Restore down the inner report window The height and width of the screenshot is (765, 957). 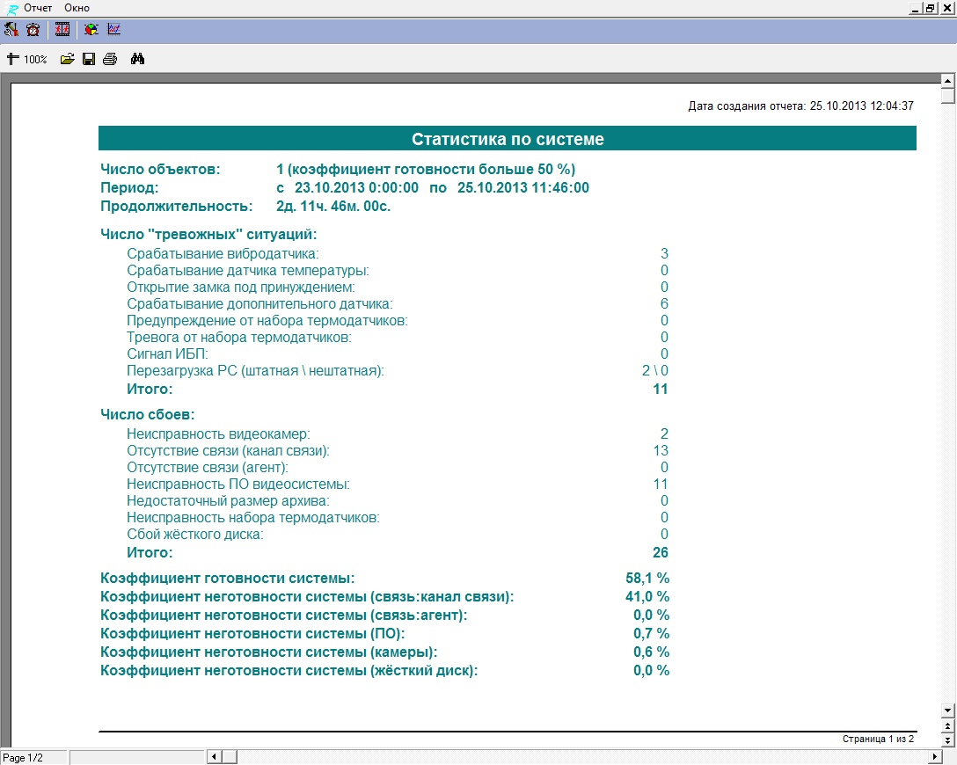930,8
